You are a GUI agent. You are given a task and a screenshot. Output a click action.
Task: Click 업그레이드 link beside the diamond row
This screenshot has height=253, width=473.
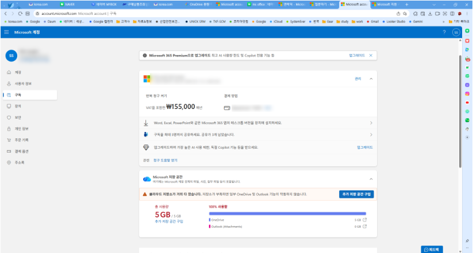[365, 147]
